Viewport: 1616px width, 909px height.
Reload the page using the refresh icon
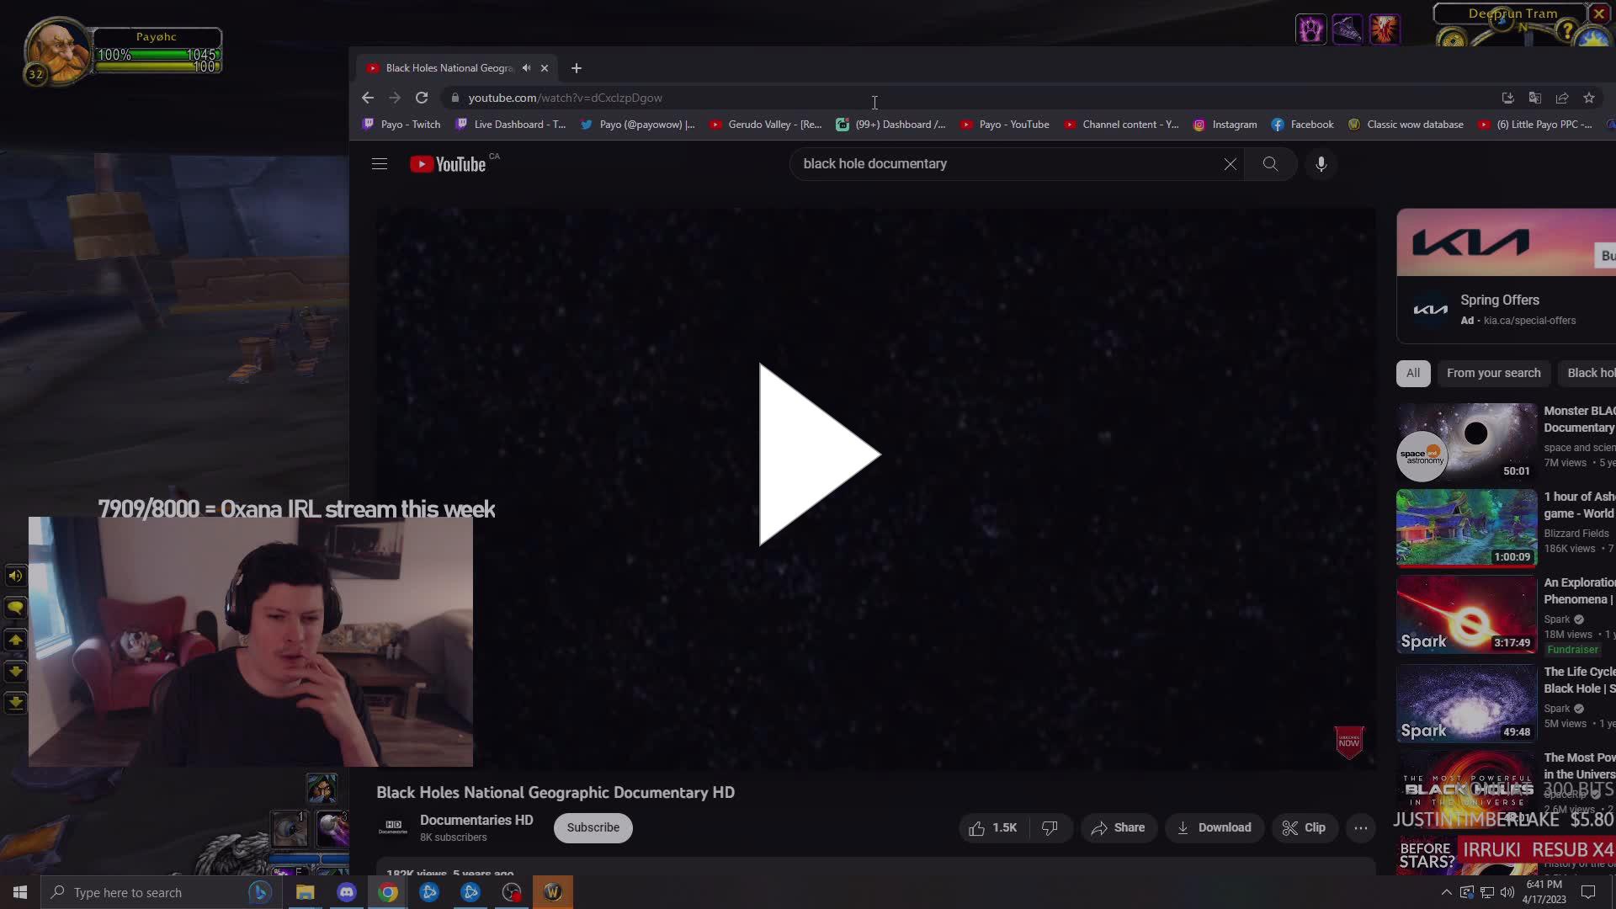421,98
